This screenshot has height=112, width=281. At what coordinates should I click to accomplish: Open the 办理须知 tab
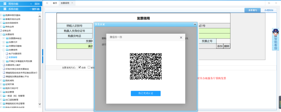pos(269,10)
